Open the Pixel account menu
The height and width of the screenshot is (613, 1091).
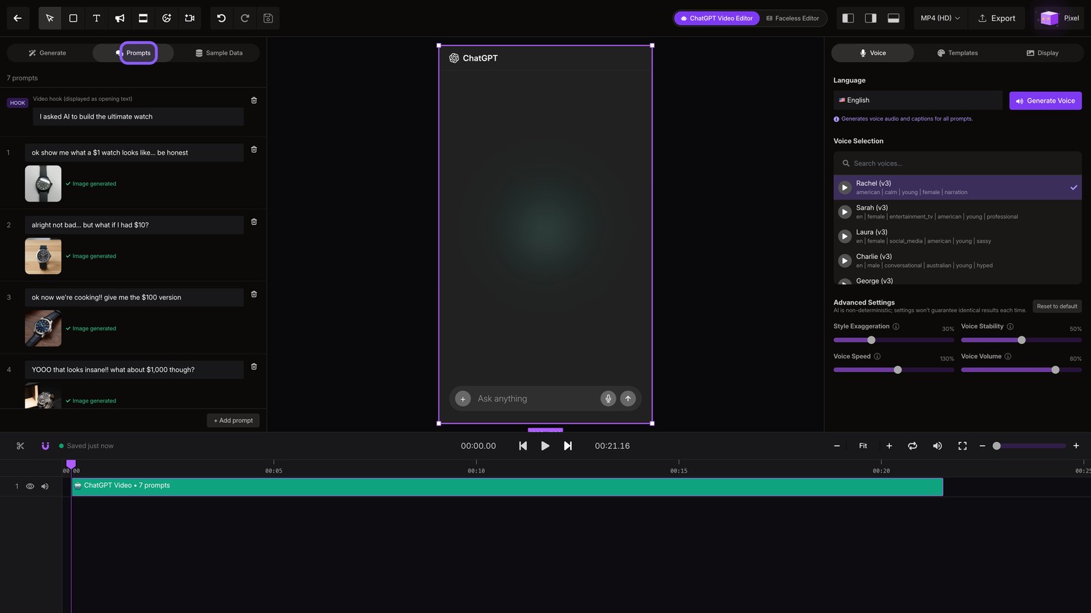click(1060, 18)
